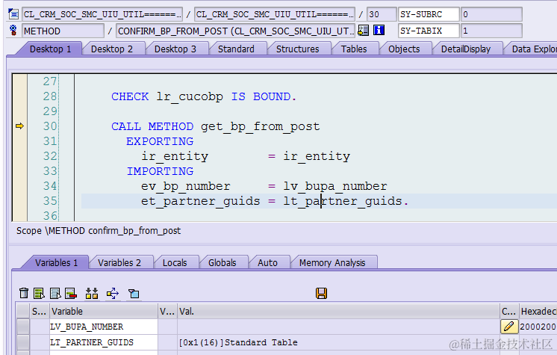Screen dimensions: 557x355
Task: Click the LV_BUPA_NUMBER variable cell
Action: (104, 327)
